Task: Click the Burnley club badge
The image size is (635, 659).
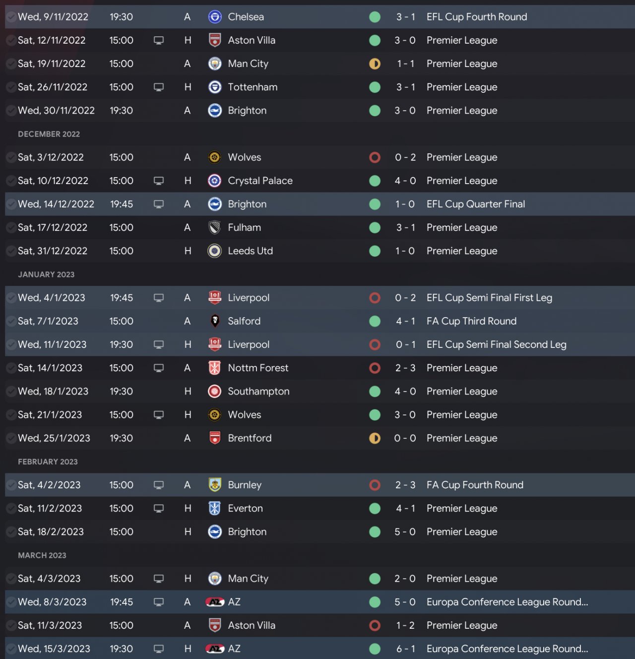Action: (x=214, y=485)
